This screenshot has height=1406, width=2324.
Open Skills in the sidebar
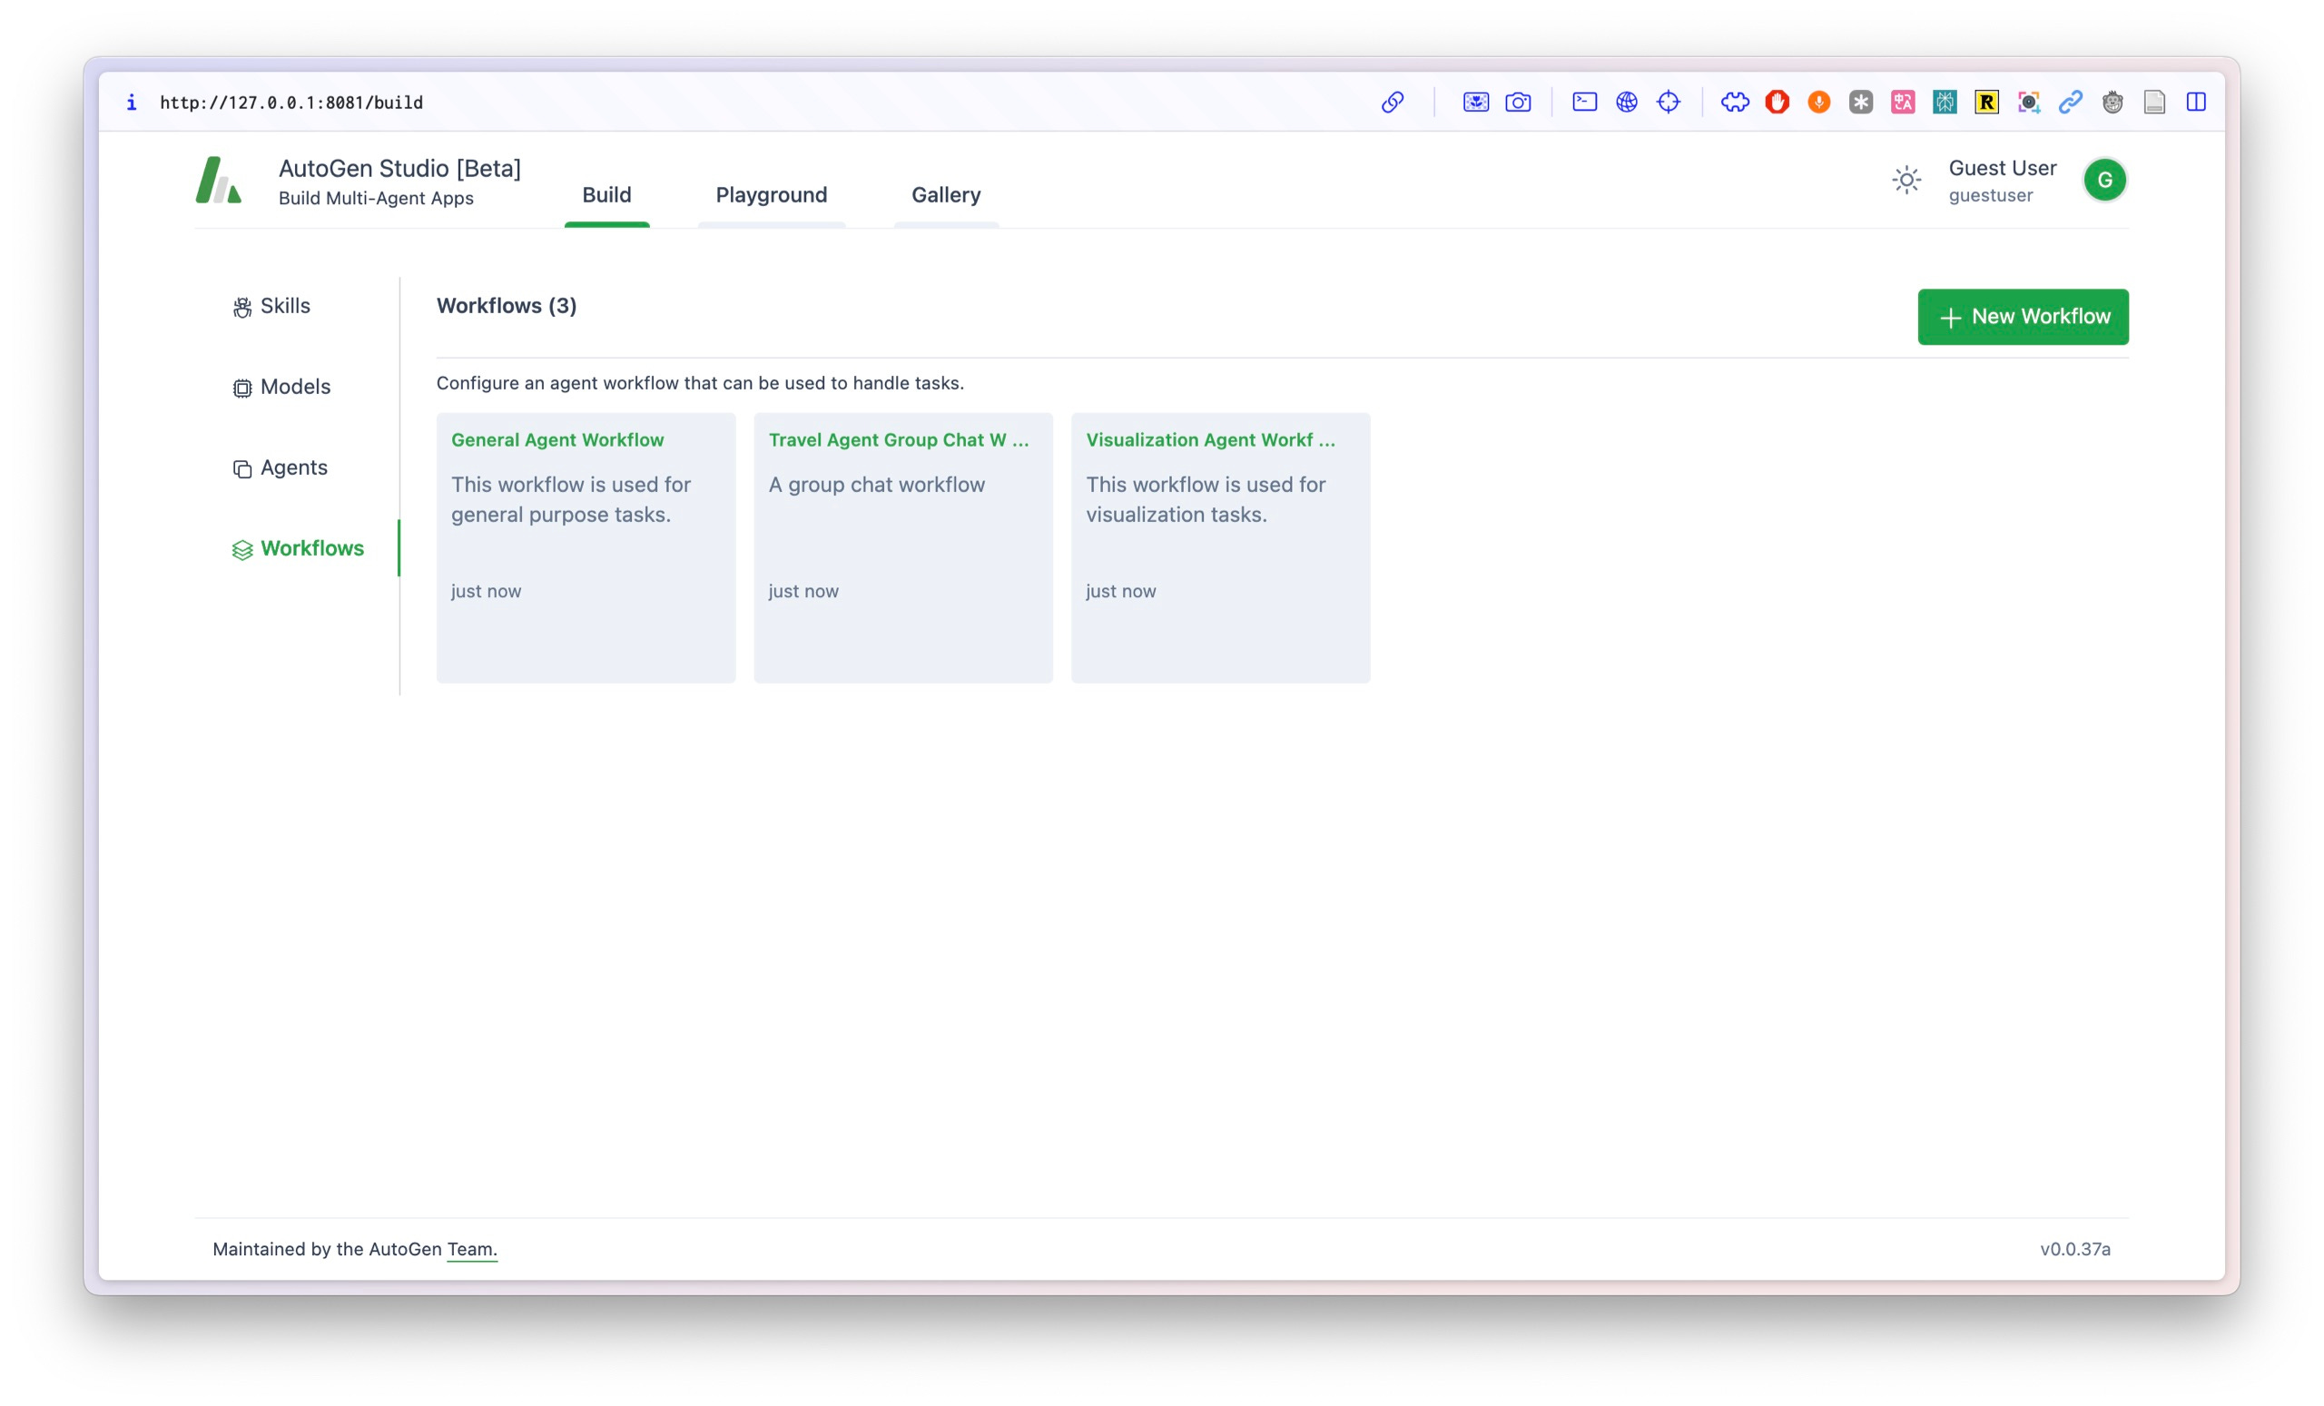pos(284,307)
